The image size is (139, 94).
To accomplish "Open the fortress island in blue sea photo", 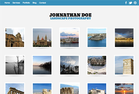I will 97,38.
